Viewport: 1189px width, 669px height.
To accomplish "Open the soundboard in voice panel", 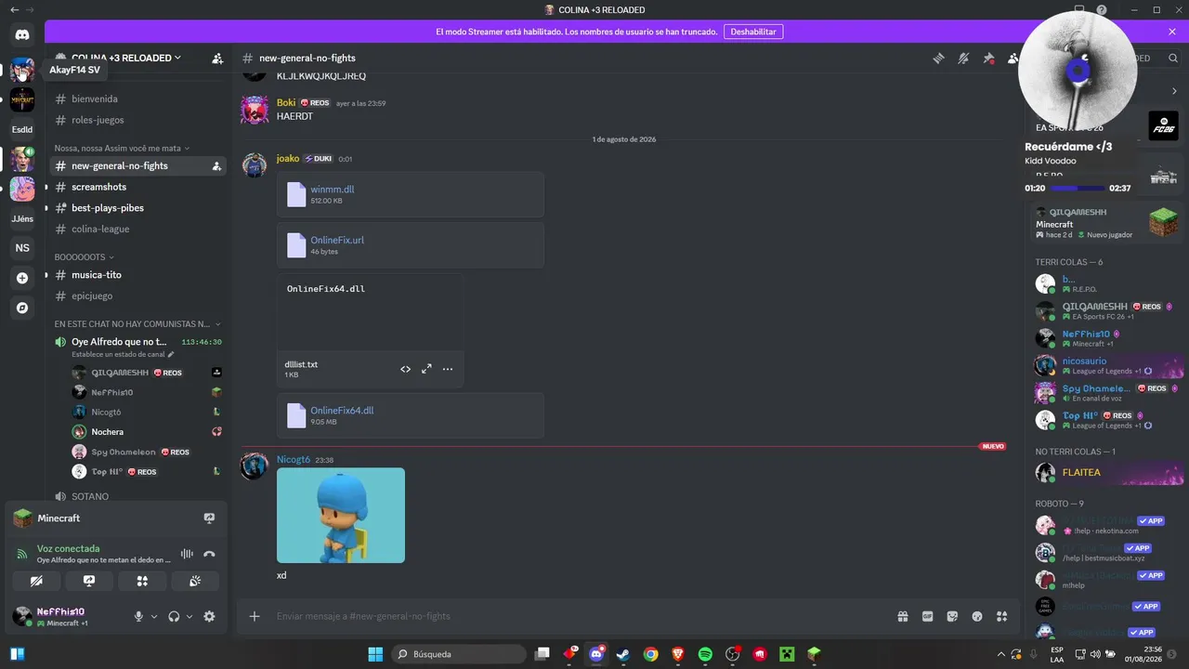I will click(195, 581).
